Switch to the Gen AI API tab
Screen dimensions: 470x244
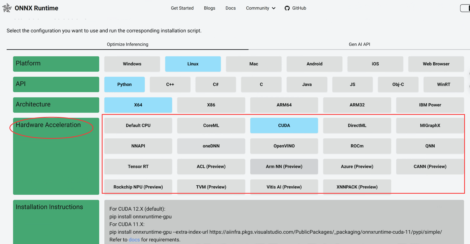tap(359, 44)
